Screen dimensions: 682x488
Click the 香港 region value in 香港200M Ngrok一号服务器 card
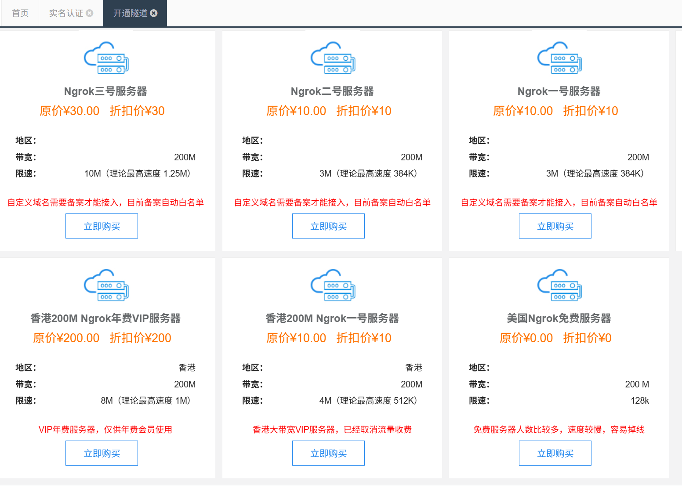point(414,368)
